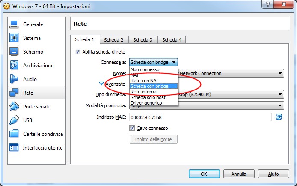Screen dimensions: 297x186
Task: Choose Rete interna option
Action: pyautogui.click(x=154, y=92)
